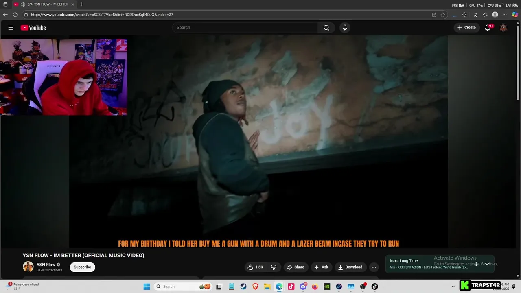Mute the tab via its speaker icon
Screen dimensions: 521x293
tap(23, 4)
